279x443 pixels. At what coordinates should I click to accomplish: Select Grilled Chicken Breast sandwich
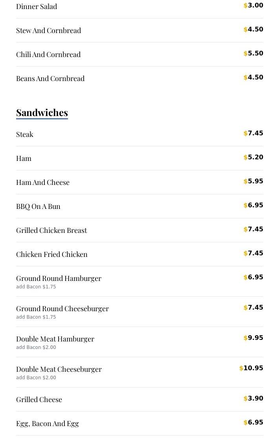coord(51,231)
